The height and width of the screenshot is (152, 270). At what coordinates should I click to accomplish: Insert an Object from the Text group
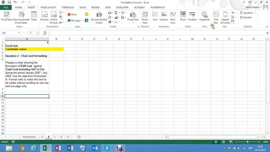[232, 22]
